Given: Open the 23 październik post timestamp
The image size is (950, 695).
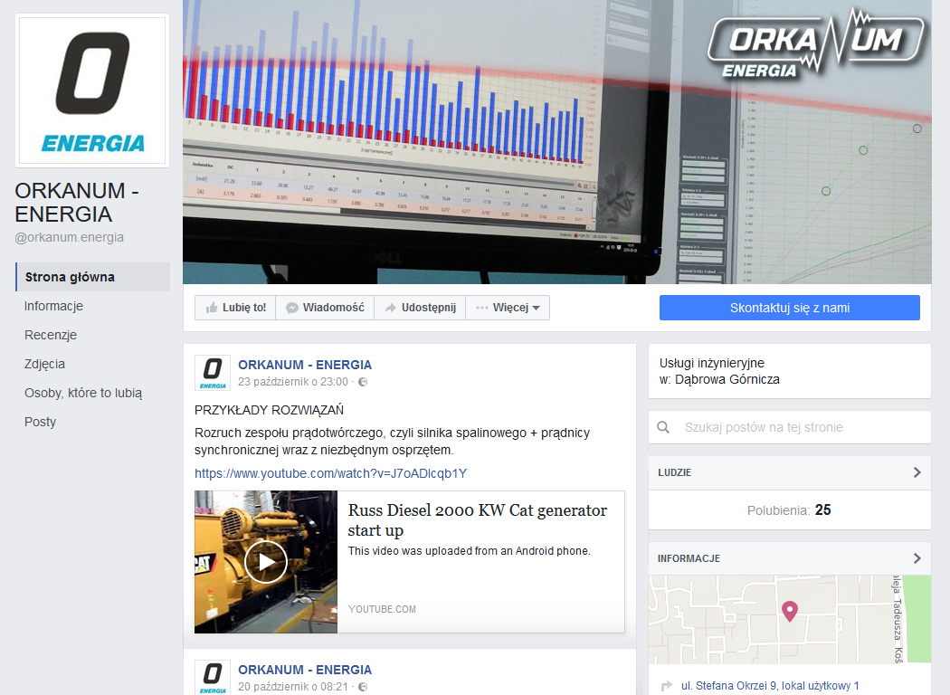Looking at the screenshot, I should click(x=293, y=382).
